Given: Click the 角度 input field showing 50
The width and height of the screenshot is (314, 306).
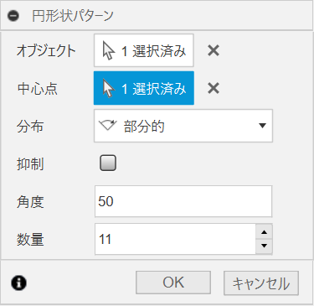Looking at the screenshot, I should [183, 201].
